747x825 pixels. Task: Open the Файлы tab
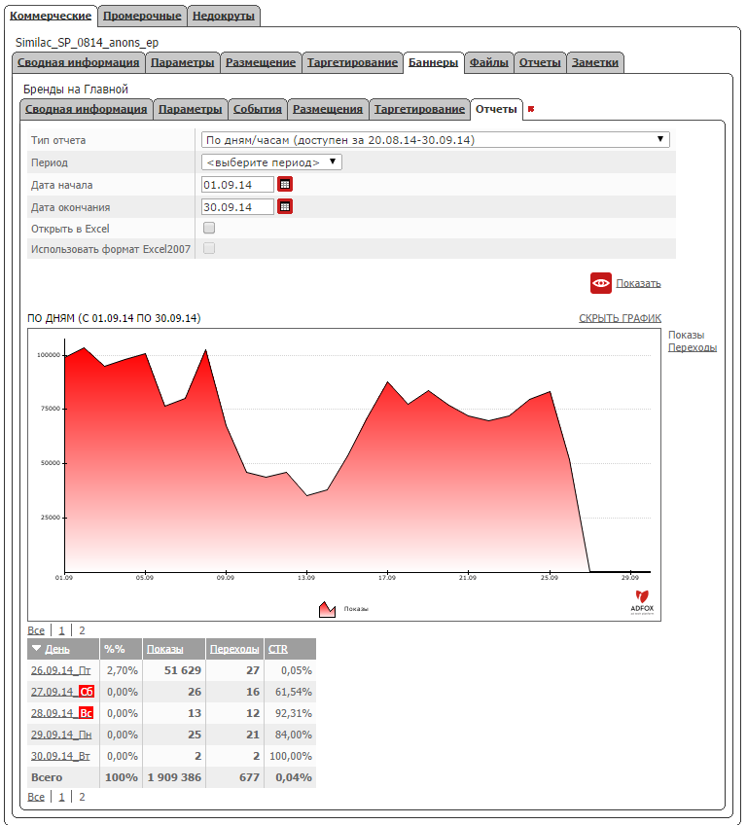click(488, 62)
